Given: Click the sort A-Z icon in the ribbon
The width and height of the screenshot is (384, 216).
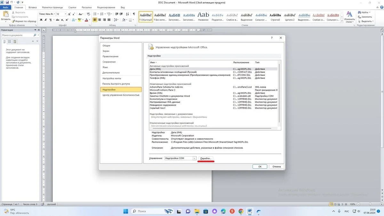Looking at the screenshot, I should click(127, 14).
